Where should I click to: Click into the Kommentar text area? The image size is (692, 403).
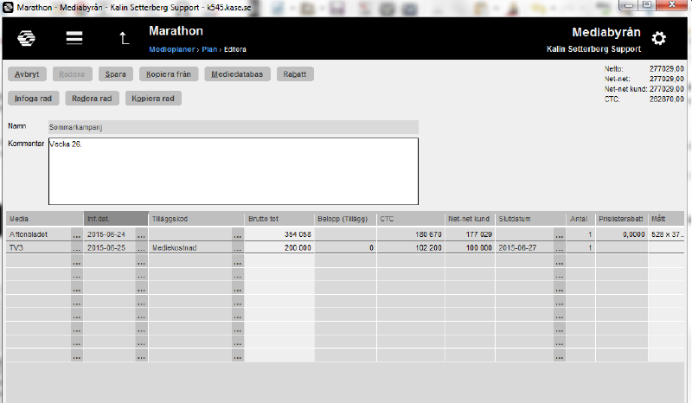233,171
